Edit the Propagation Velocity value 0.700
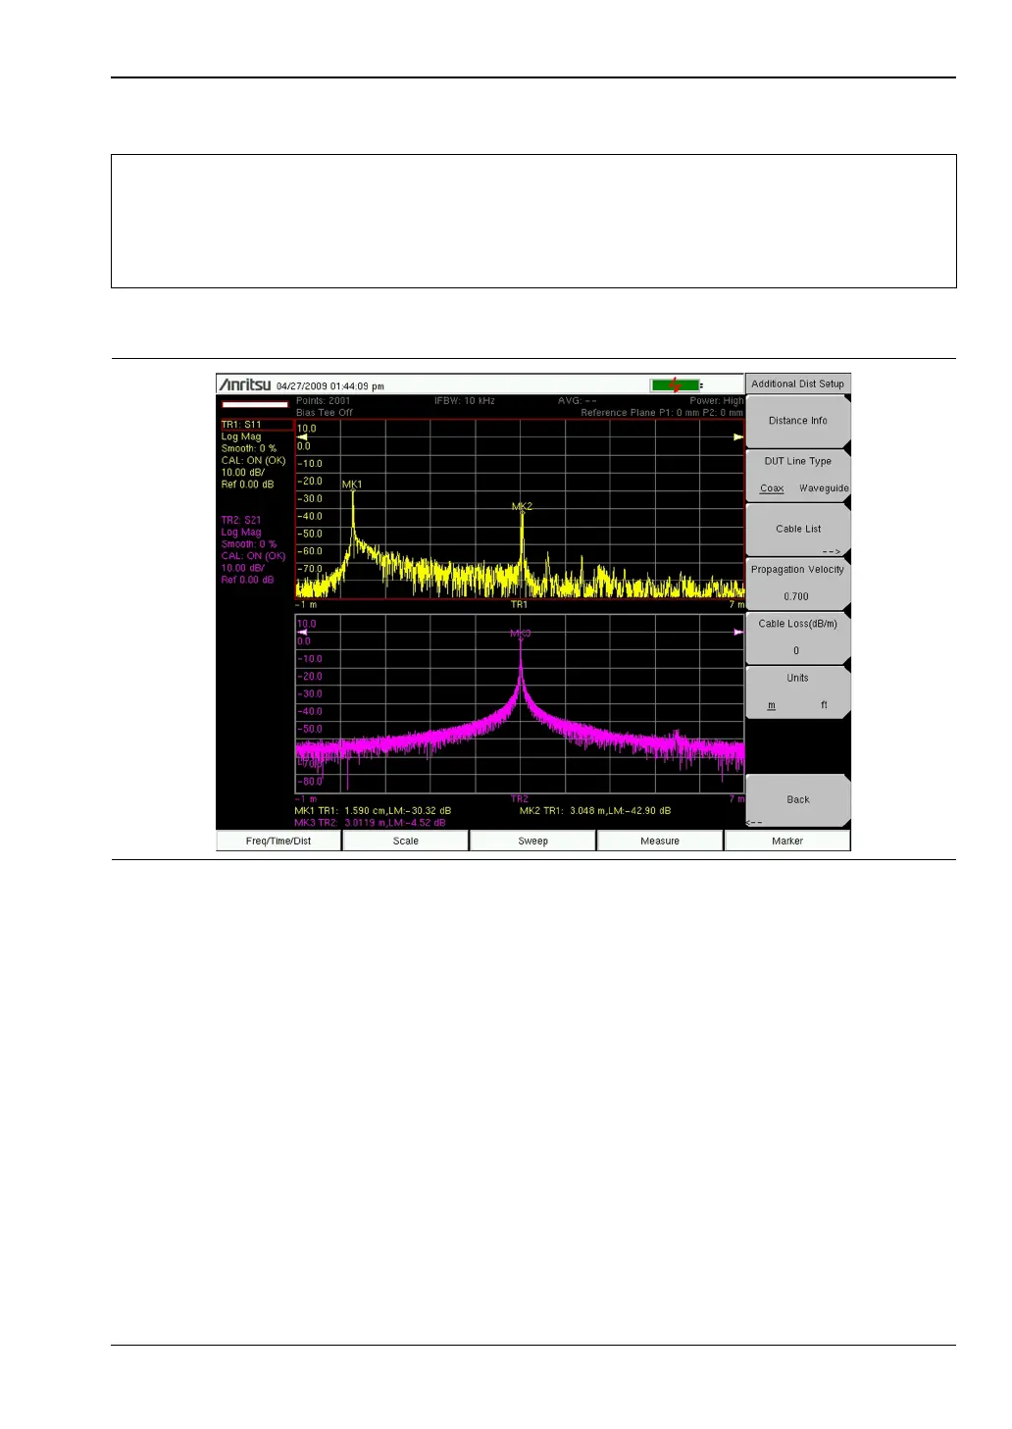 (796, 596)
